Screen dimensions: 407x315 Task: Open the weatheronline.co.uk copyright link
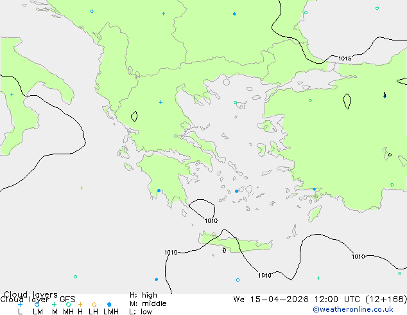[353, 309]
